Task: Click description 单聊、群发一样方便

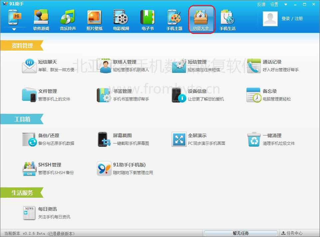Action: (56, 70)
